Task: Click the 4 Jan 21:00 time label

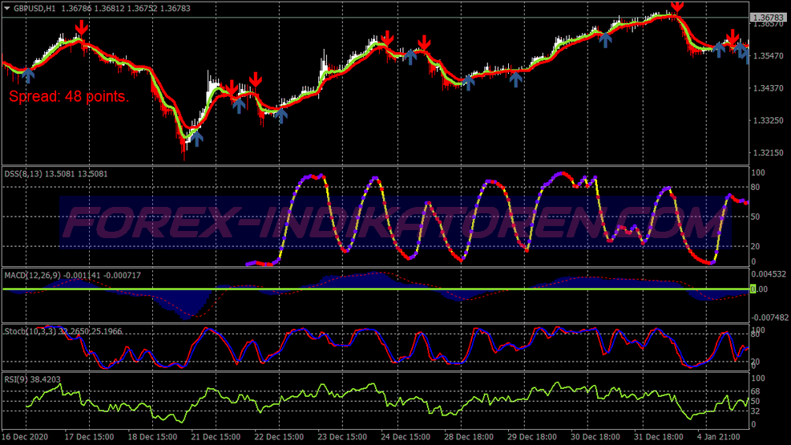Action: [719, 437]
